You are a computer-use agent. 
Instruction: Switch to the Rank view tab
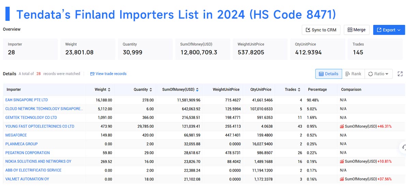(x=353, y=74)
